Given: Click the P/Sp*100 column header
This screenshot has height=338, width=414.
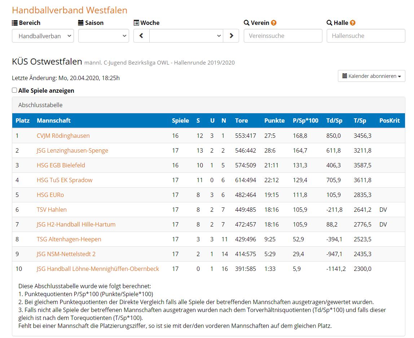Looking at the screenshot, I should pos(305,121).
